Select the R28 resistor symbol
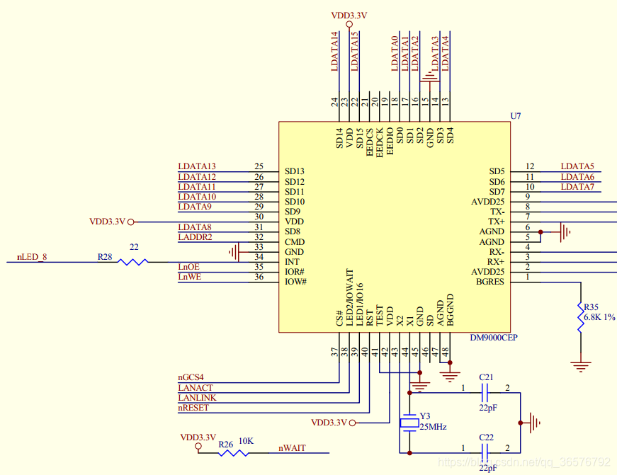The width and height of the screenshot is (617, 475). coord(133,262)
